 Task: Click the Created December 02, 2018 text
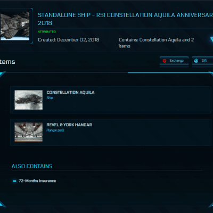click(x=69, y=40)
